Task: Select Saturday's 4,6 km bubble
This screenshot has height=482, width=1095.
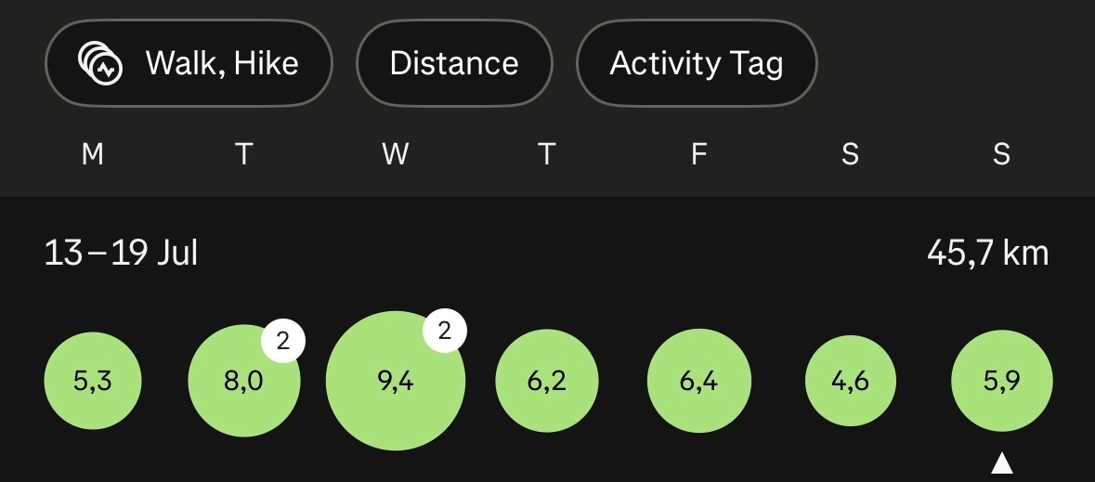Action: (850, 381)
